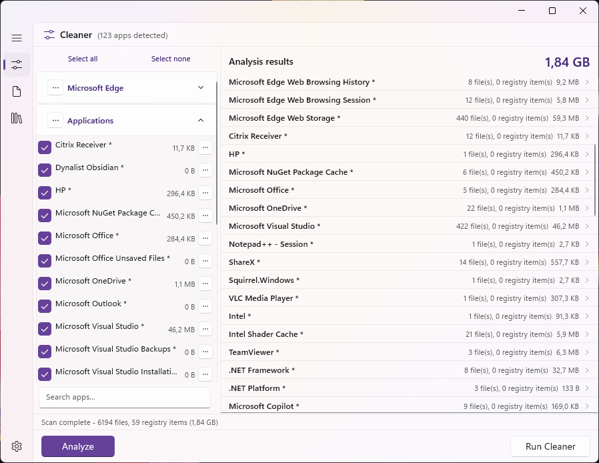
Task: Click the Run Cleaner button
Action: (x=550, y=446)
